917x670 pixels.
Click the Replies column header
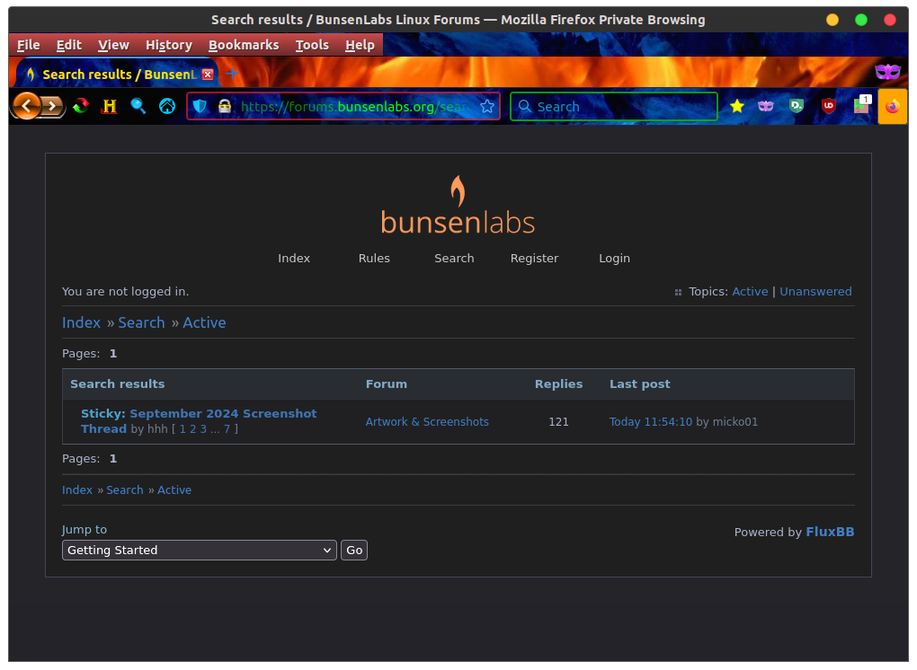558,383
